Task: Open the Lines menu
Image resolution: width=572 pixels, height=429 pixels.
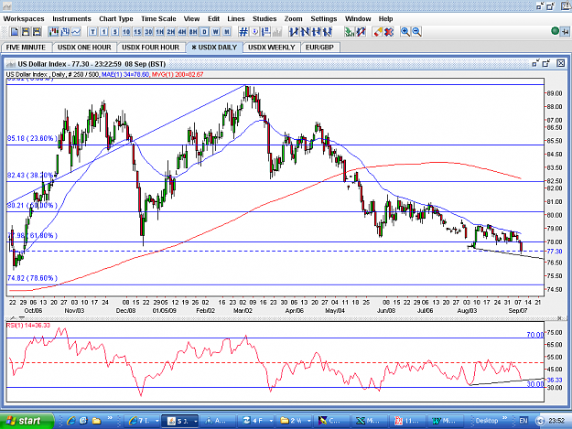Action: 235,19
